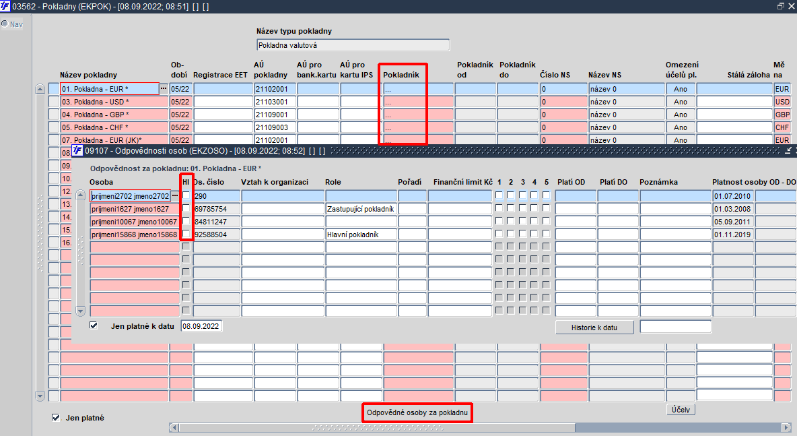
Task: Click the Platnost osoby date 05.09.2011
Action: pos(733,221)
